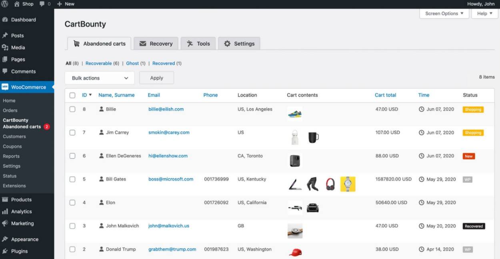
Task: Sort table by ID column arrow
Action: pyautogui.click(x=90, y=95)
